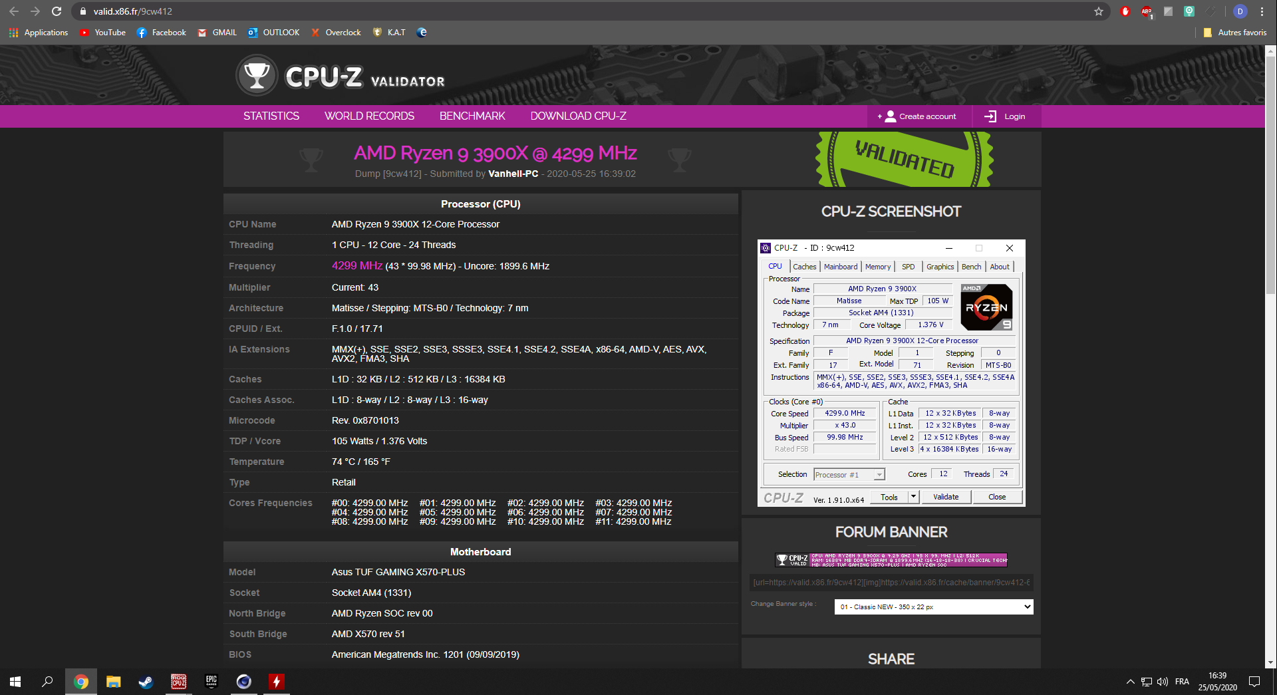This screenshot has width=1277, height=695.
Task: Click the ABP adblock extension icon
Action: (x=1147, y=11)
